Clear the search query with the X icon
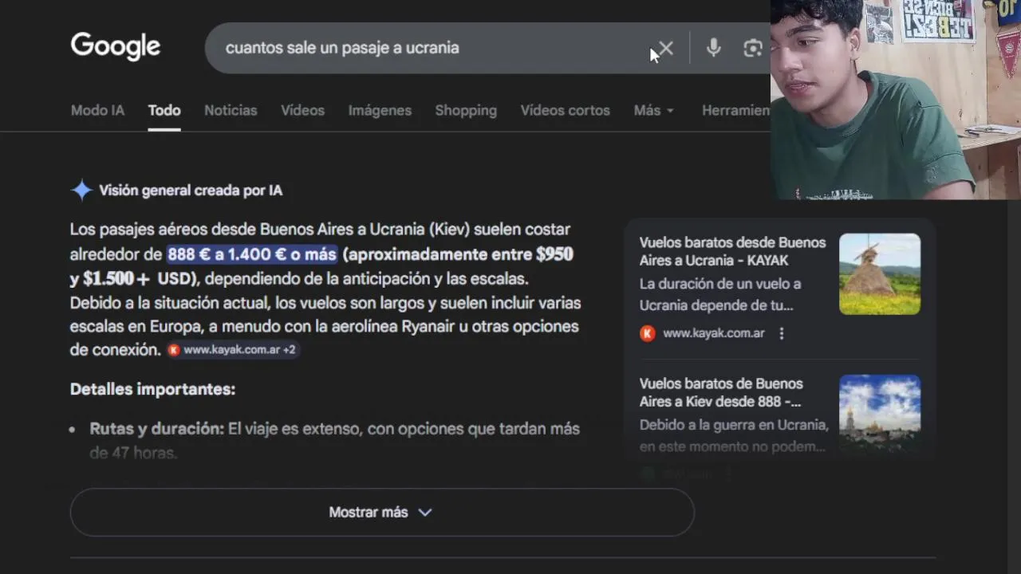The height and width of the screenshot is (574, 1021). (x=666, y=49)
